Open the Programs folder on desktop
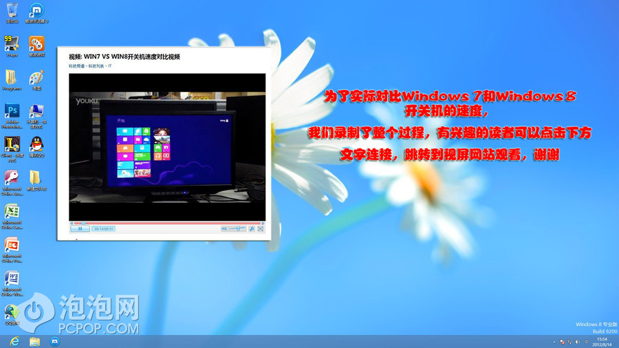 (12, 77)
